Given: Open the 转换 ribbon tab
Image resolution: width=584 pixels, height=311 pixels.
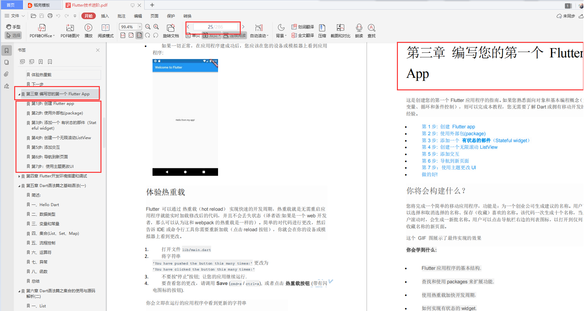Looking at the screenshot, I should (187, 16).
